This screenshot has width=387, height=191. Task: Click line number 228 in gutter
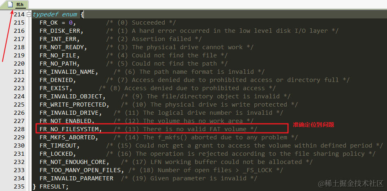pyautogui.click(x=19, y=129)
